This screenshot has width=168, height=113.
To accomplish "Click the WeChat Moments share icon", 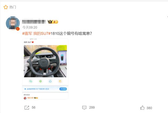I will (40, 81).
